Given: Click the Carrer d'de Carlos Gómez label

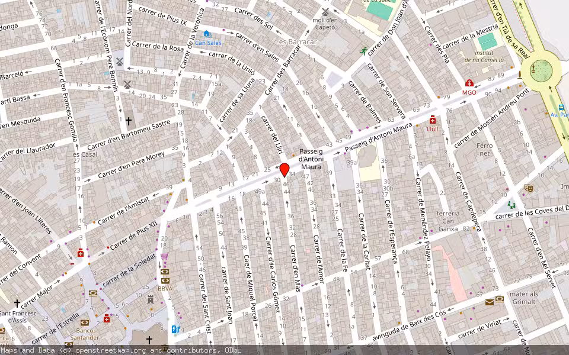Looking at the screenshot, I should click(x=272, y=274).
